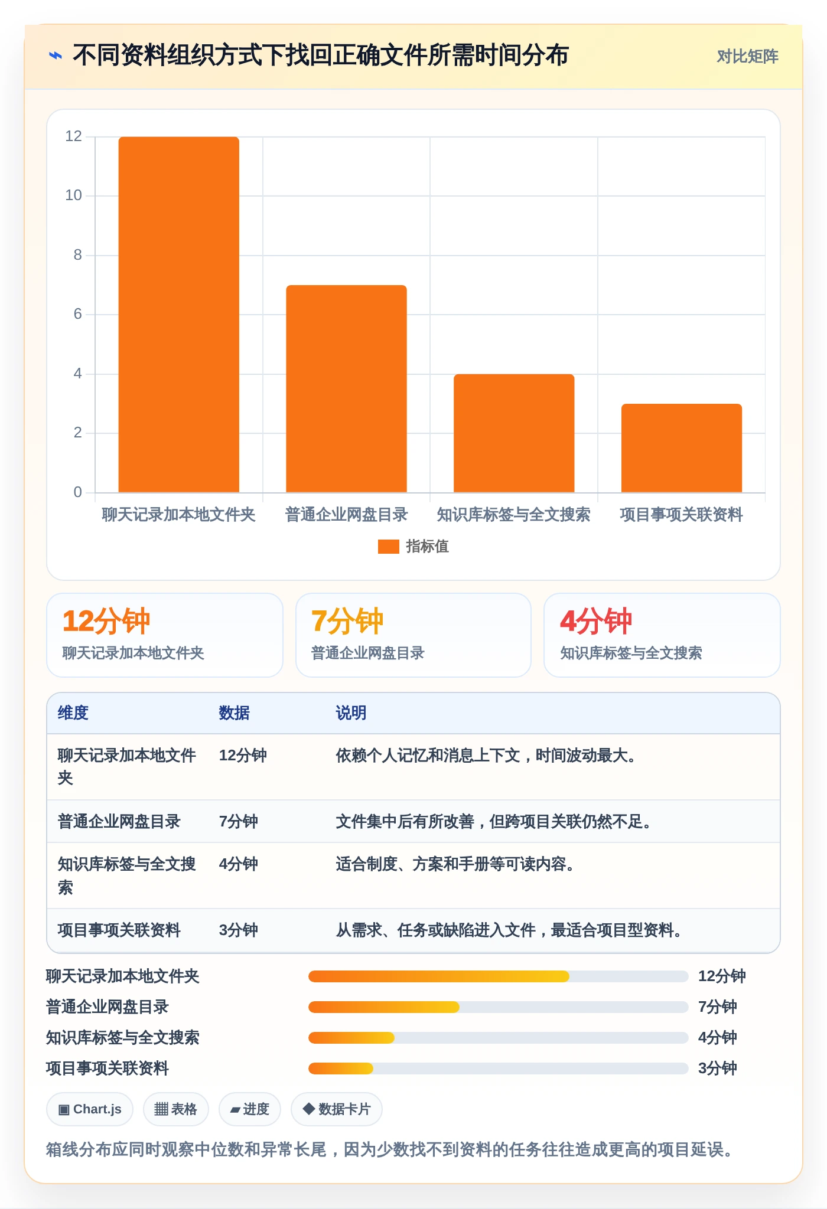The width and height of the screenshot is (827, 1209).
Task: Click the 数据 column header
Action: click(235, 713)
